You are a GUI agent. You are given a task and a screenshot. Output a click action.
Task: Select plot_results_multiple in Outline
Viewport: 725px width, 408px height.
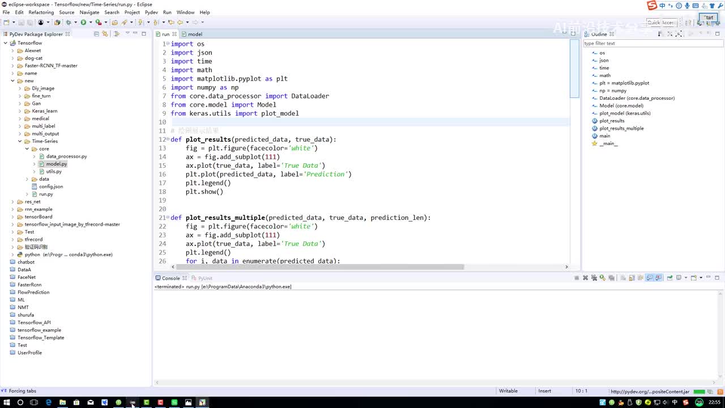tap(621, 129)
